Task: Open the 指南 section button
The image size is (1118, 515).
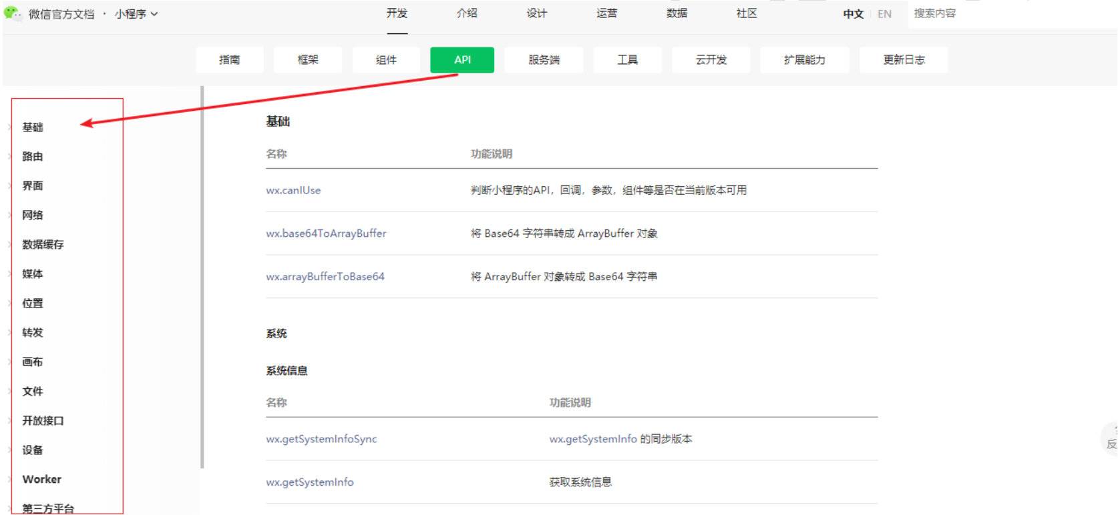Action: (230, 60)
